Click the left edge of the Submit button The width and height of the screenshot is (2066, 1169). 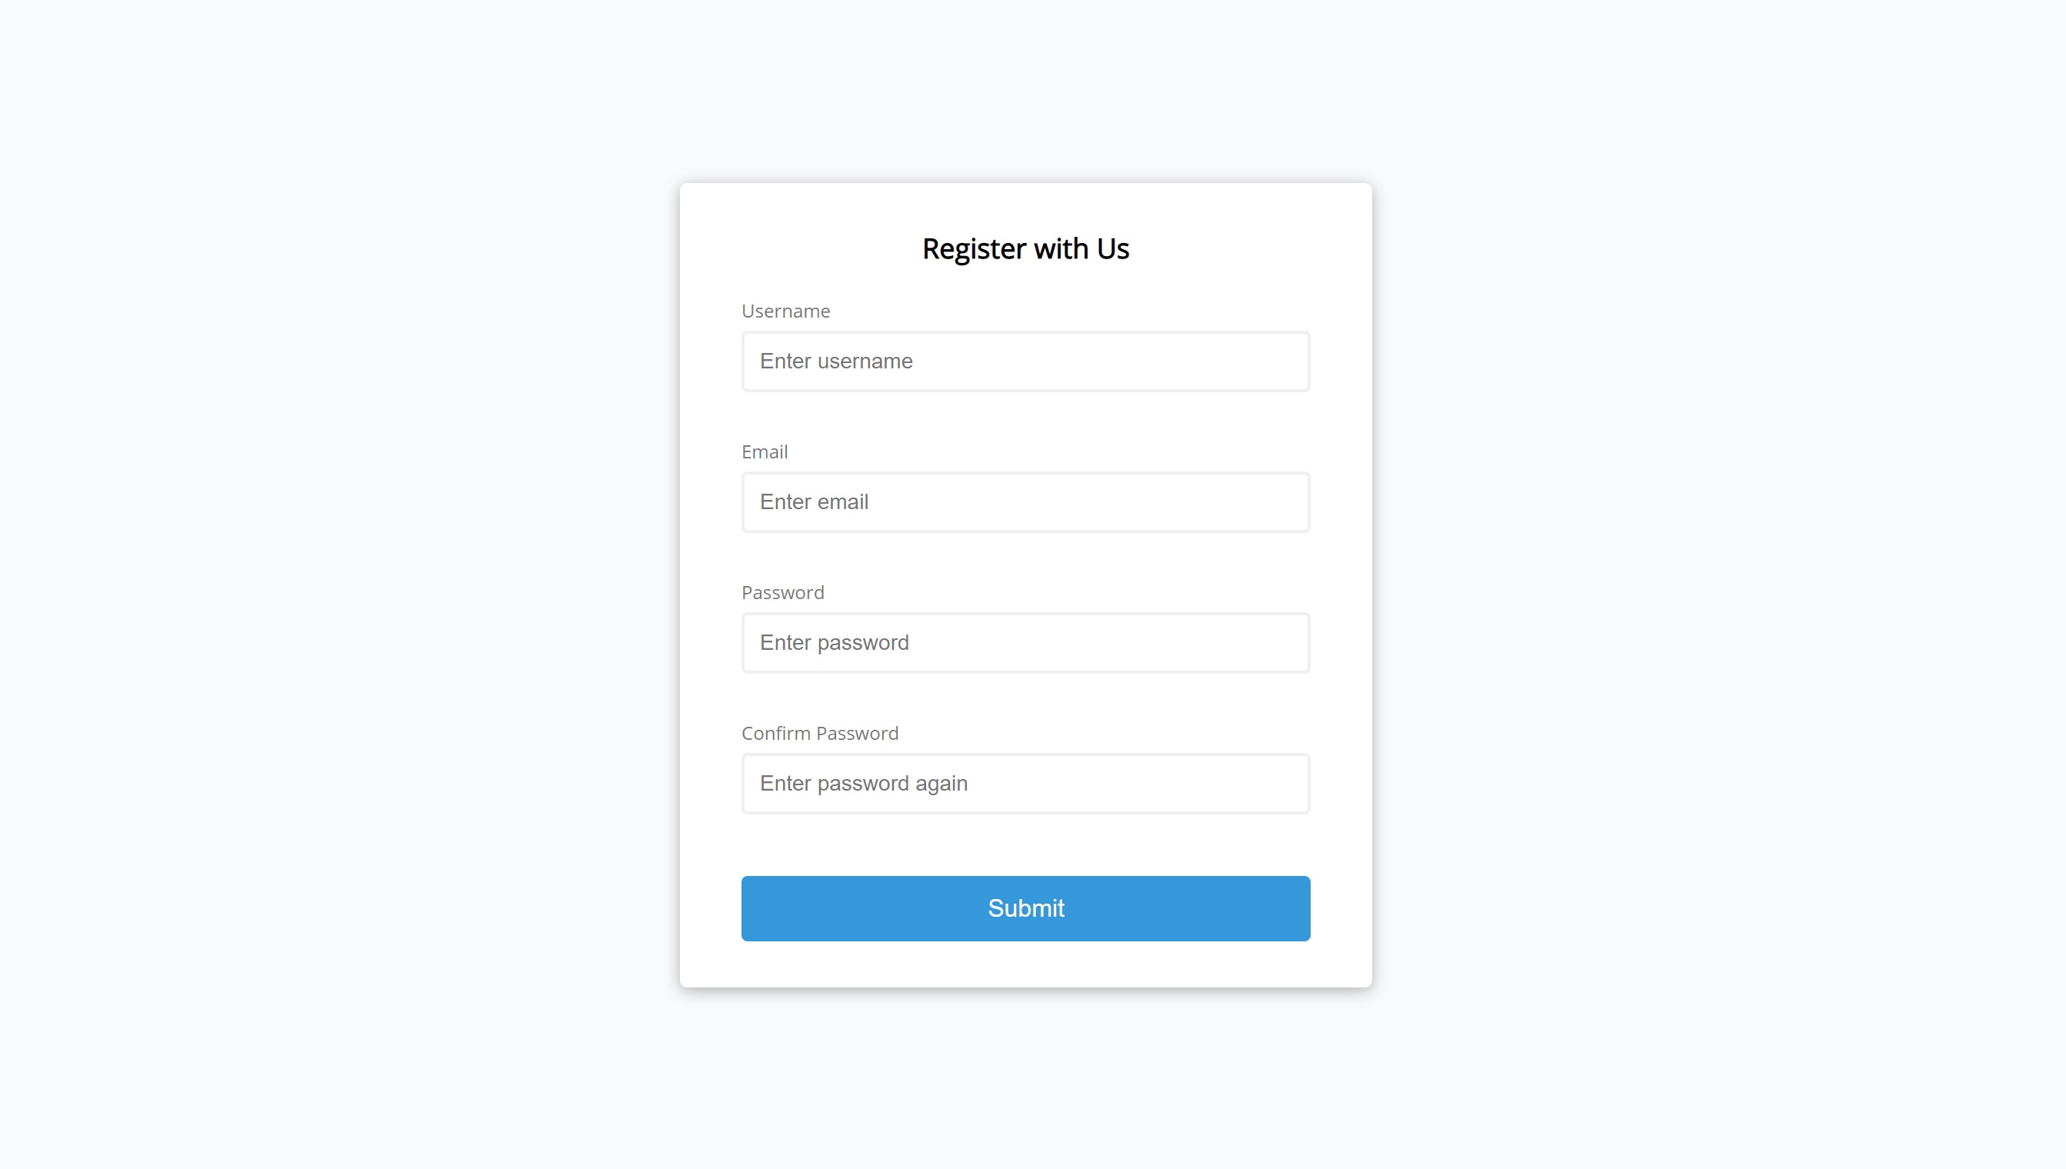coord(751,908)
